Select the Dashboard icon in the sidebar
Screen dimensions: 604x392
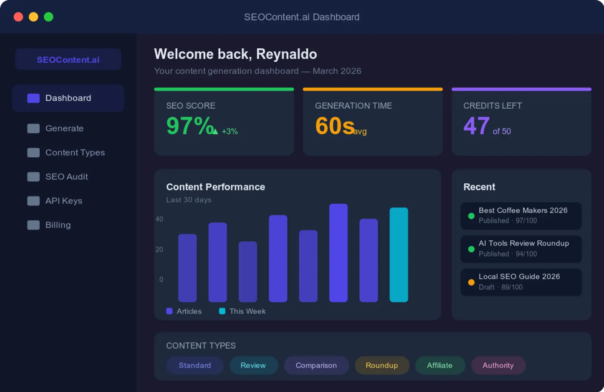[x=33, y=98]
